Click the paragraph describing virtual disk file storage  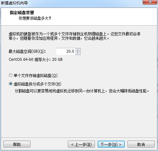tap(74, 36)
